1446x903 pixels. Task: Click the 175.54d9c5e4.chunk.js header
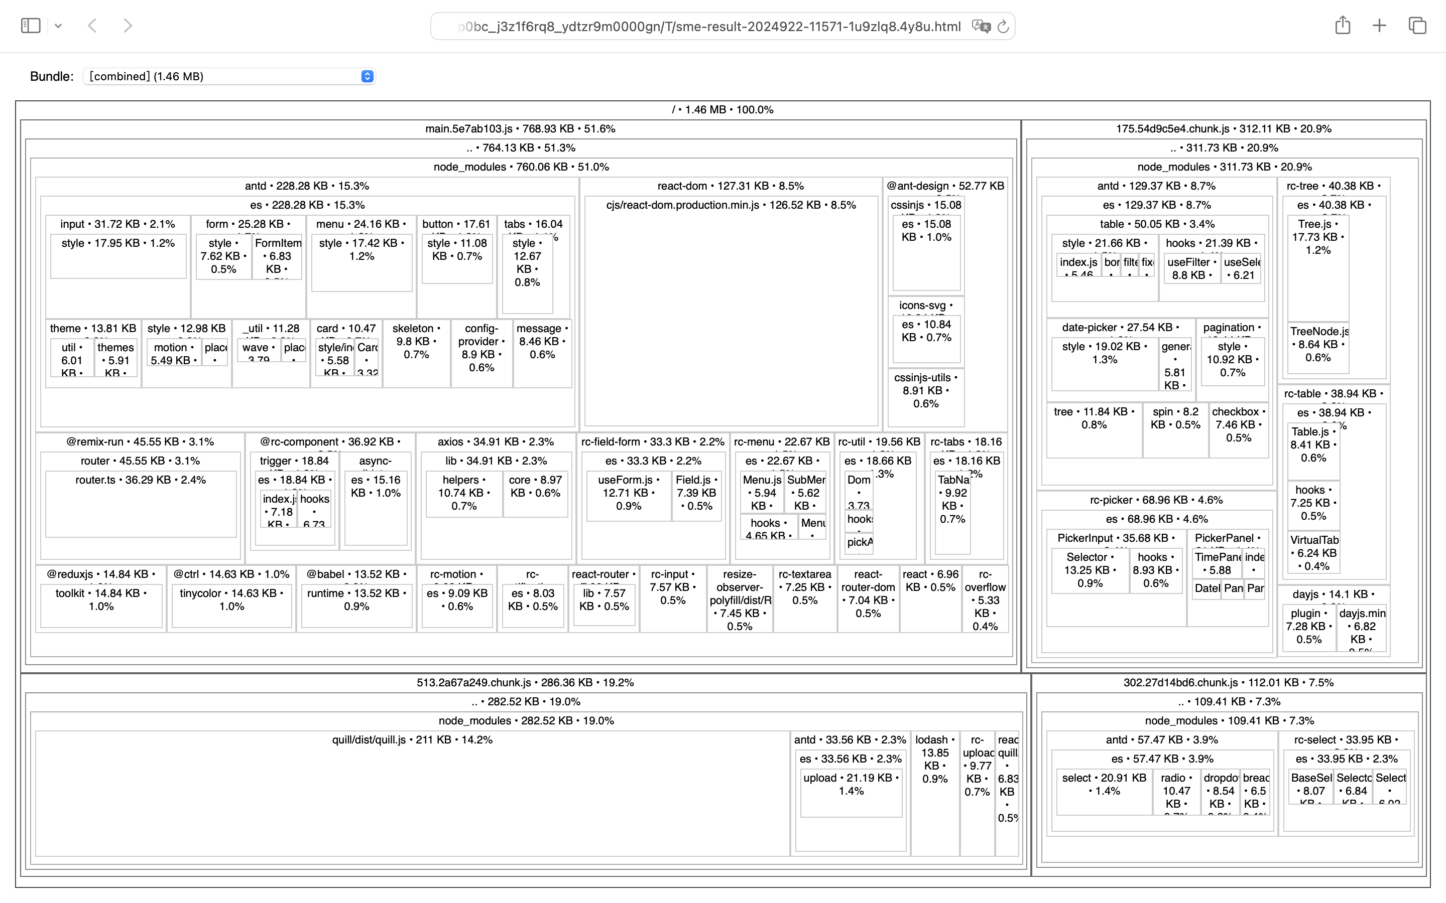click(1223, 129)
